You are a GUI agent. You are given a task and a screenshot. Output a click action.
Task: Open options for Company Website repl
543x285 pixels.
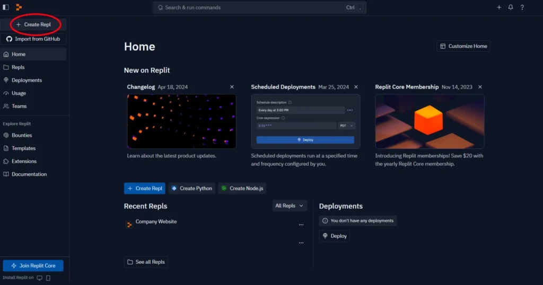tap(301, 225)
